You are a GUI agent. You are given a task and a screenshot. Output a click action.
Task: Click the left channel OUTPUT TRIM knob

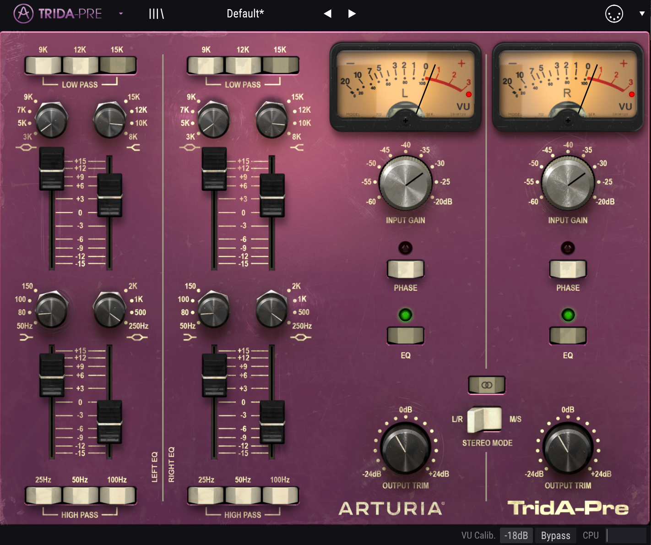click(x=406, y=448)
